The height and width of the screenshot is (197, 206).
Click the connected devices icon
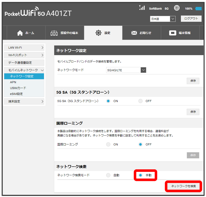pos(54,33)
